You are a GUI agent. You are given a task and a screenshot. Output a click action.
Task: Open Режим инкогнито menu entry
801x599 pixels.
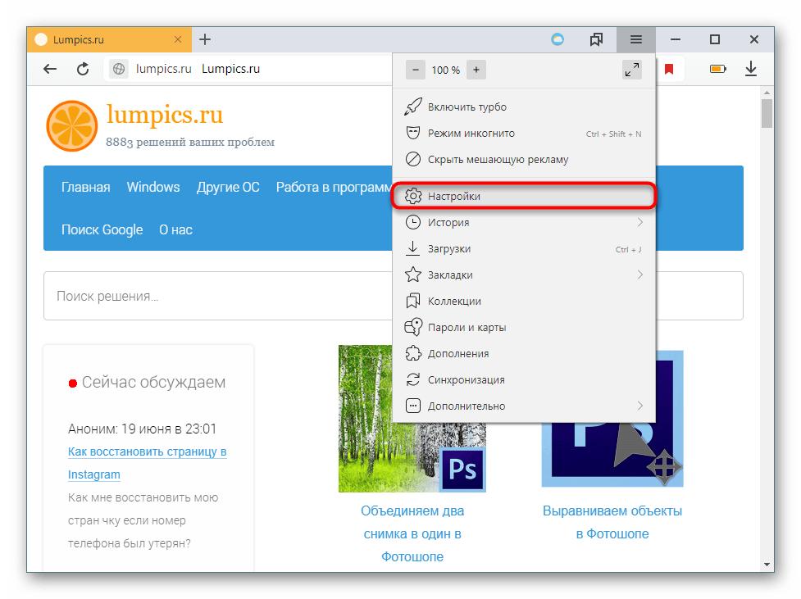click(524, 134)
